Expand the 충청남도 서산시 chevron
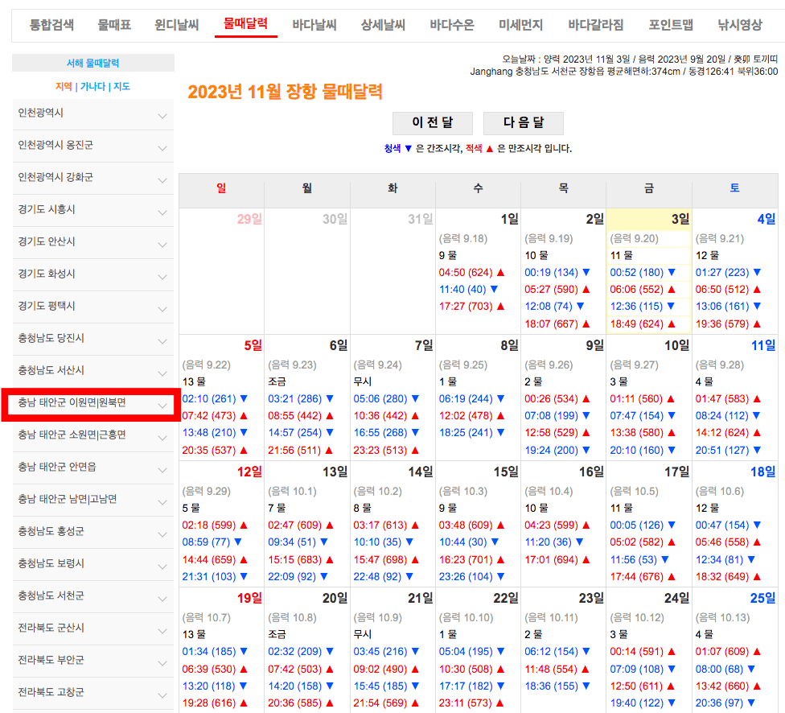Screen dimensions: 785x713 [x=162, y=373]
